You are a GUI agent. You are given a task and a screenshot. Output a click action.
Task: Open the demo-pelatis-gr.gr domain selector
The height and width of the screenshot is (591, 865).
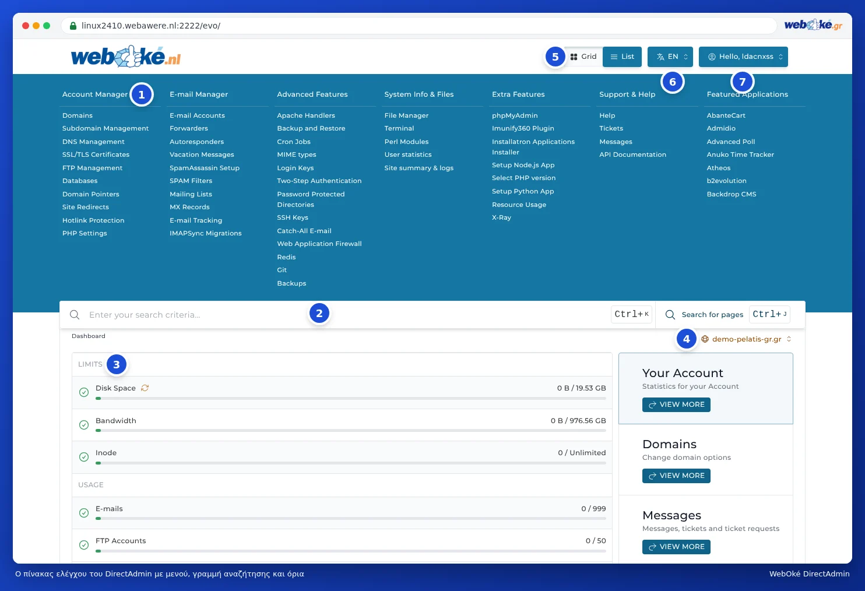[x=746, y=339]
